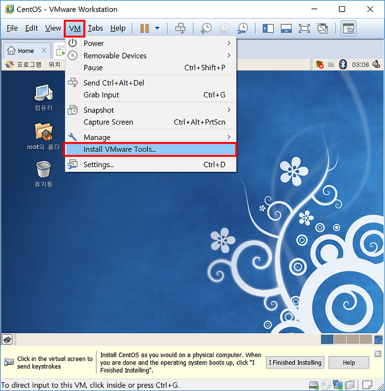
Task: Click the root의 폴더 desktop icon
Action: tap(44, 136)
